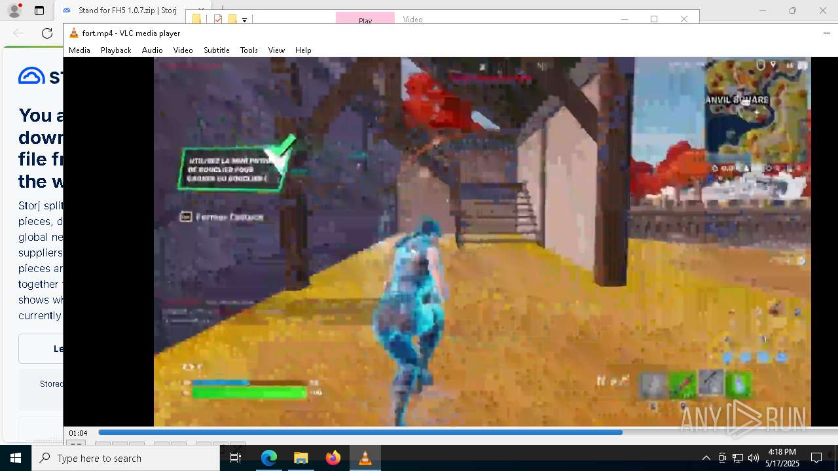The width and height of the screenshot is (838, 471).
Task: Open the Video menu in VLC
Action: tap(183, 50)
